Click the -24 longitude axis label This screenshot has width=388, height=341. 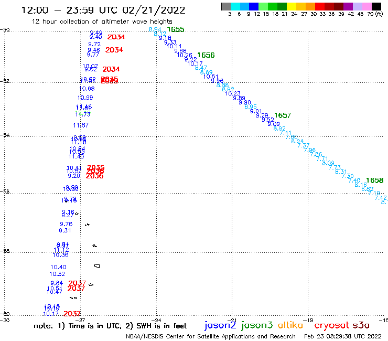(x=156, y=321)
